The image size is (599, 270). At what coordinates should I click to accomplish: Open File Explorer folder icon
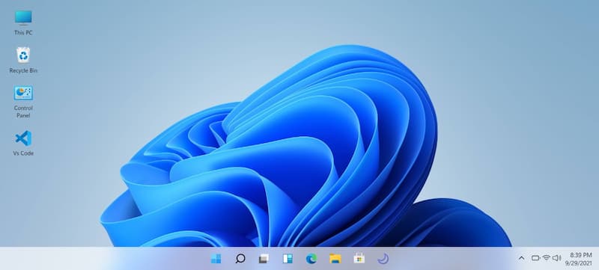(x=335, y=259)
